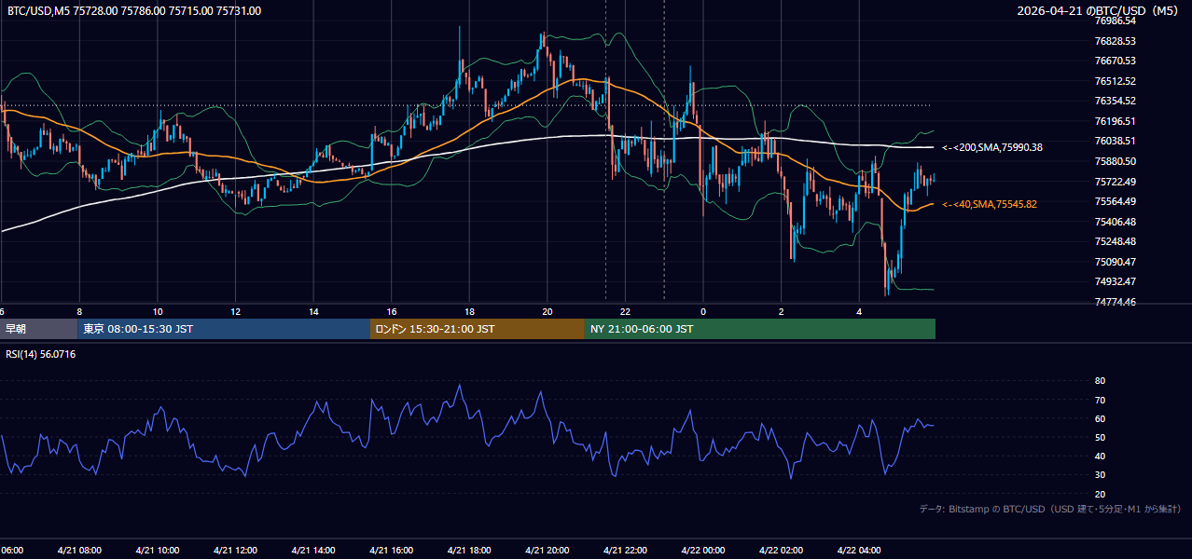
Task: Click price axis value 76196.51
Action: pyautogui.click(x=1115, y=121)
